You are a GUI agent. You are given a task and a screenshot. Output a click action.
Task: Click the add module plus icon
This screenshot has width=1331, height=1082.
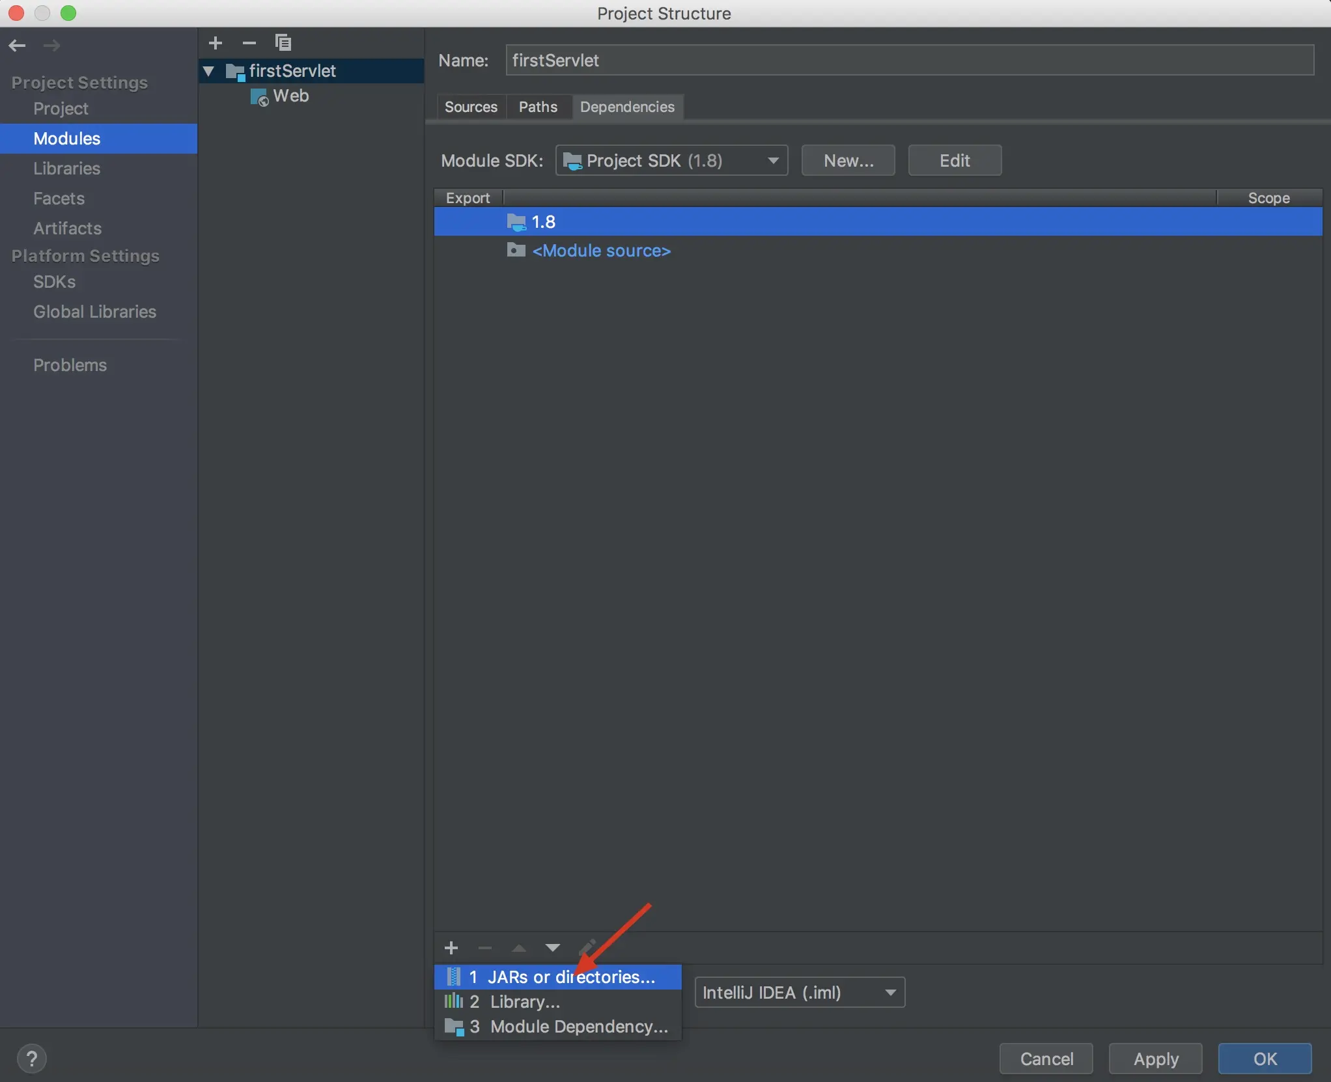pyautogui.click(x=216, y=43)
